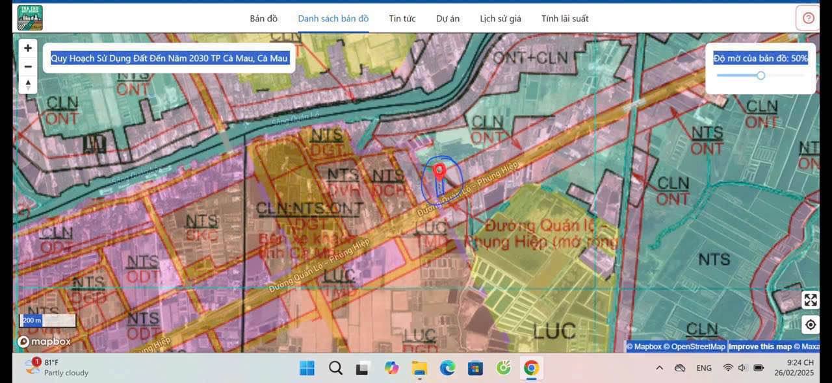The height and width of the screenshot is (383, 832).
Task: Open the help question mark icon
Action: tap(808, 18)
